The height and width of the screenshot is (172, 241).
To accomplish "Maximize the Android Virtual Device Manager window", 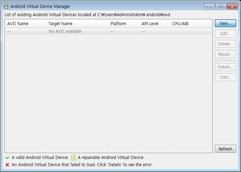I will click(x=221, y=7).
